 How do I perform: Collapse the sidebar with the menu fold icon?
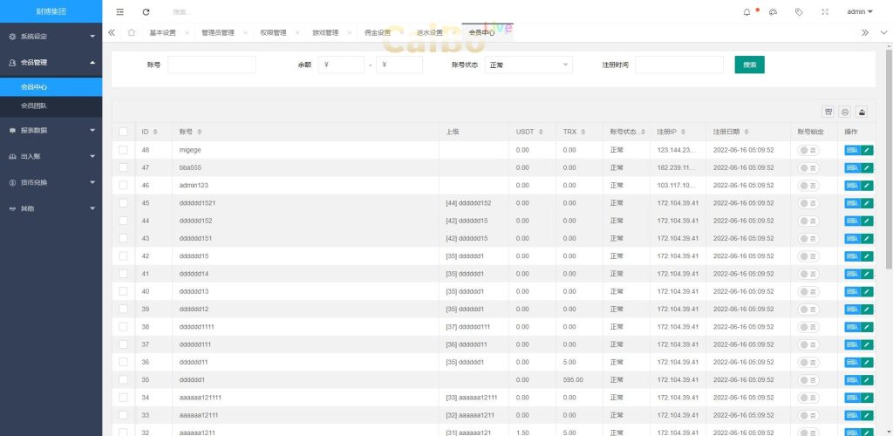[120, 11]
